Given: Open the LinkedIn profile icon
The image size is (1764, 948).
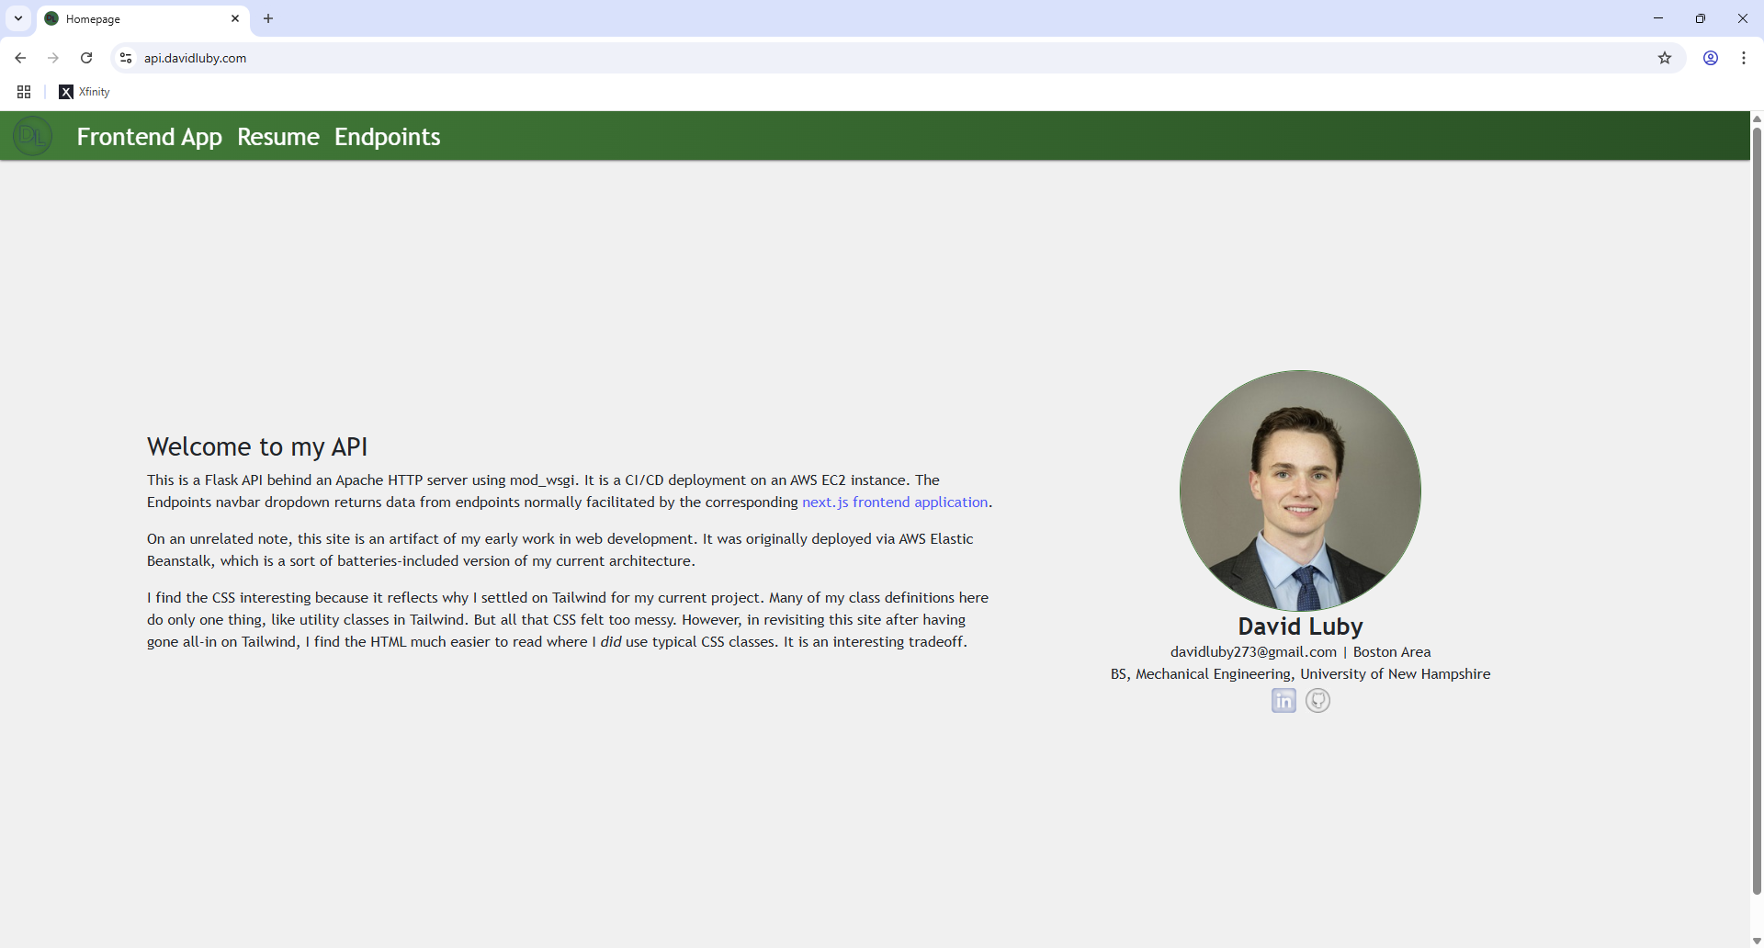Looking at the screenshot, I should (1283, 701).
